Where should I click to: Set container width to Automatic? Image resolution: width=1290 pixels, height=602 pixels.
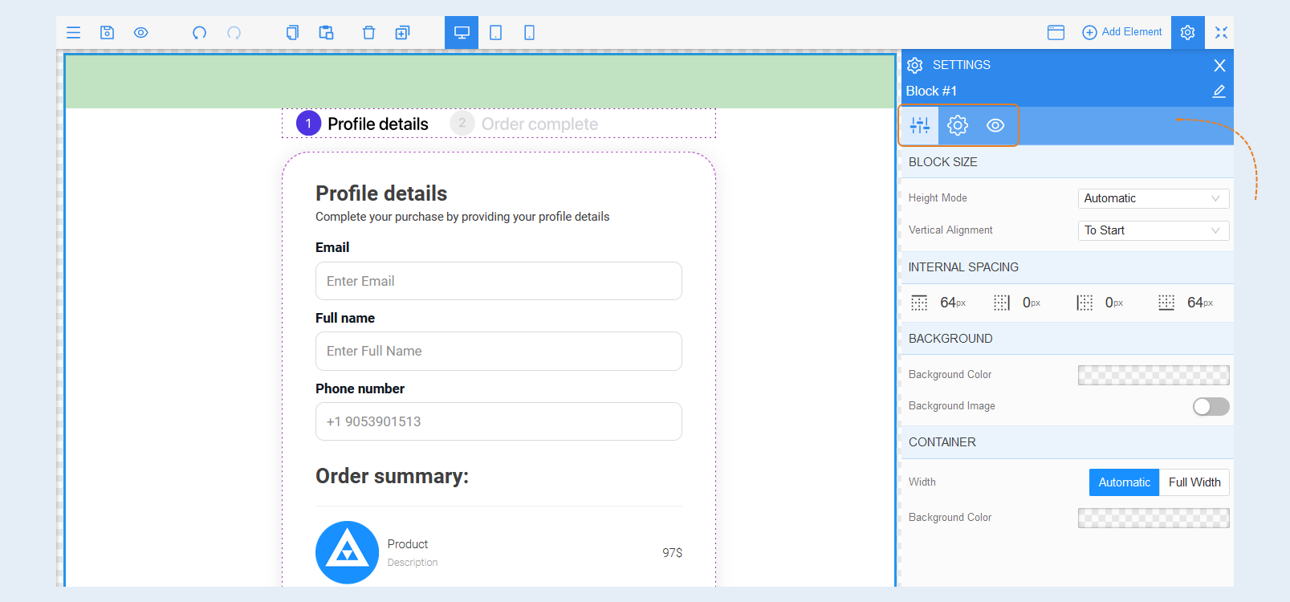[x=1124, y=482]
